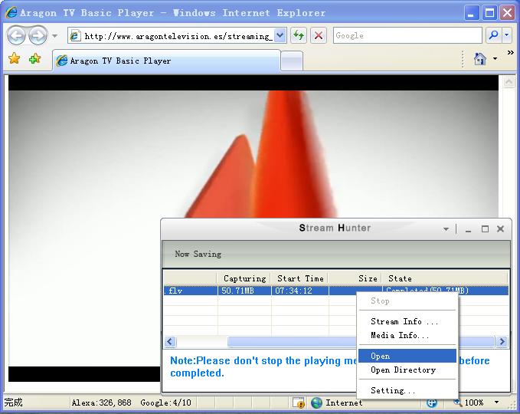Viewport: 520px width, 414px height.
Task: Click Add to Favorites star-plus icon
Action: pos(34,59)
